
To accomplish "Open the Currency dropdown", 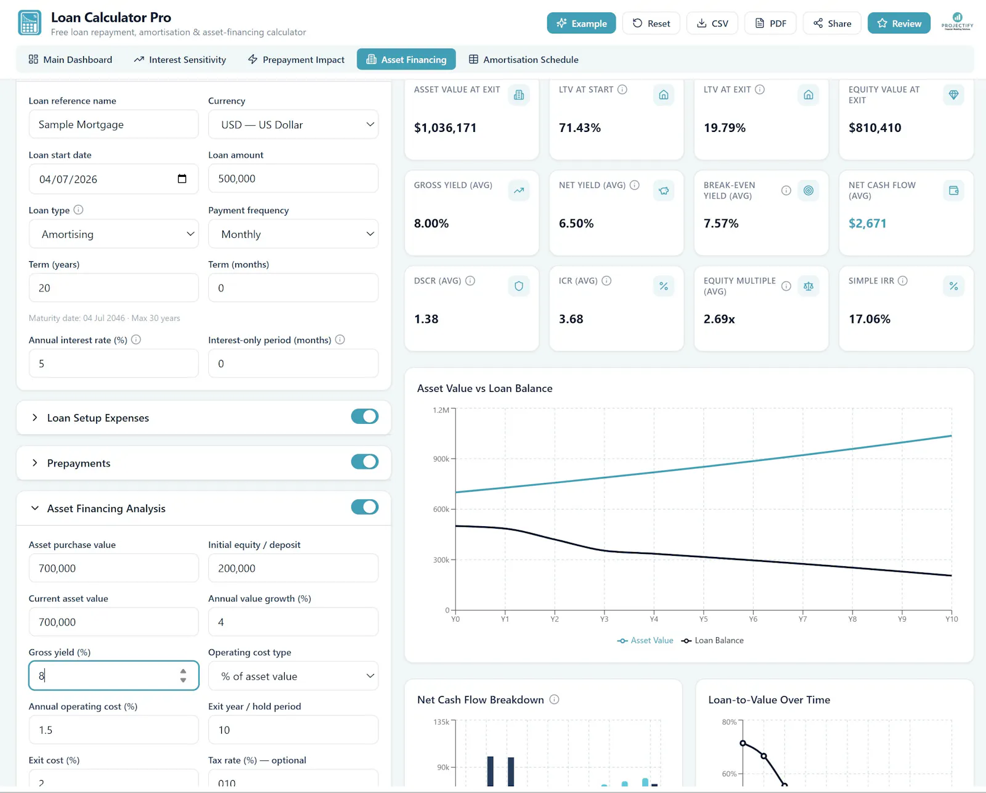I will tap(293, 124).
